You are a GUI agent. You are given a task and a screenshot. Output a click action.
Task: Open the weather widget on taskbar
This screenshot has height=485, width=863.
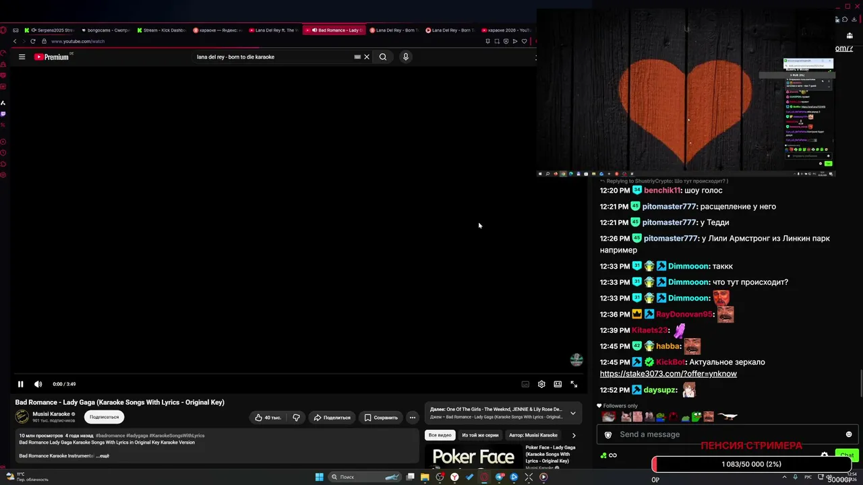(x=28, y=477)
